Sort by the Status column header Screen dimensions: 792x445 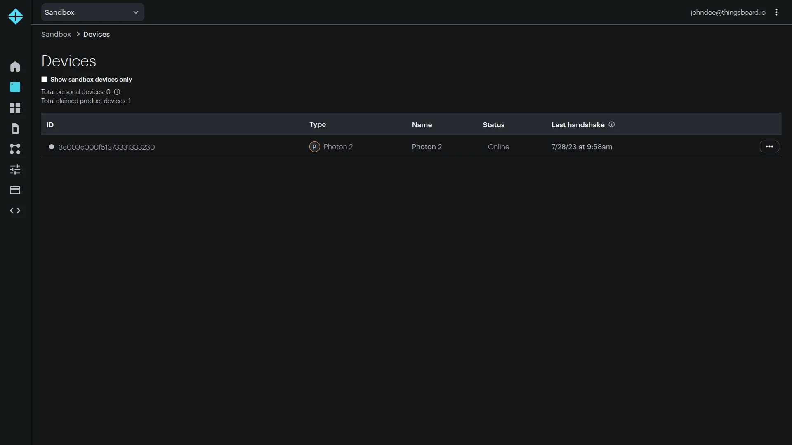click(x=494, y=125)
